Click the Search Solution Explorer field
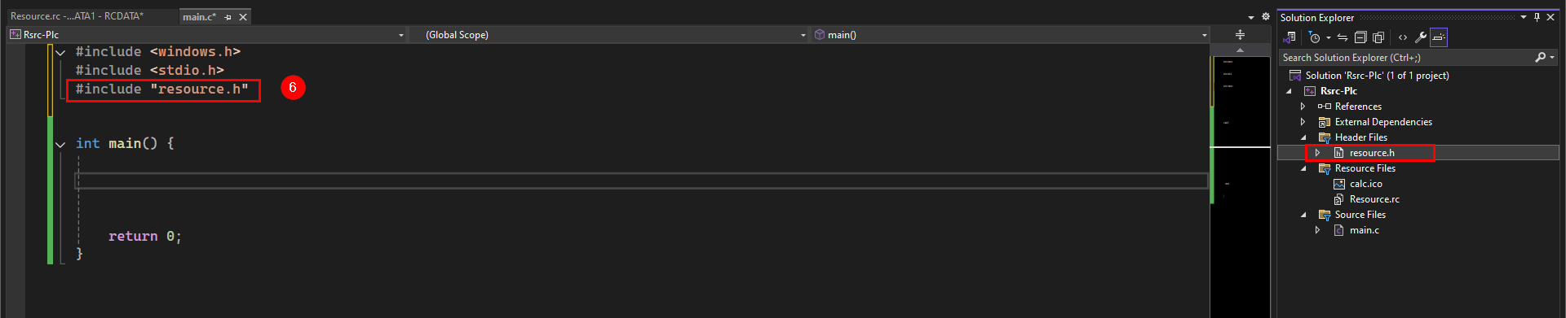Image resolution: width=1566 pixels, height=318 pixels. 1406,58
